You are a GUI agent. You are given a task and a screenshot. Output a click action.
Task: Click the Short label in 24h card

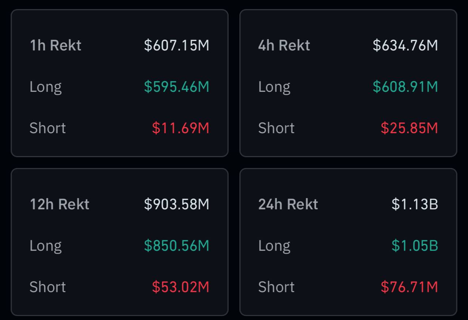[276, 287]
